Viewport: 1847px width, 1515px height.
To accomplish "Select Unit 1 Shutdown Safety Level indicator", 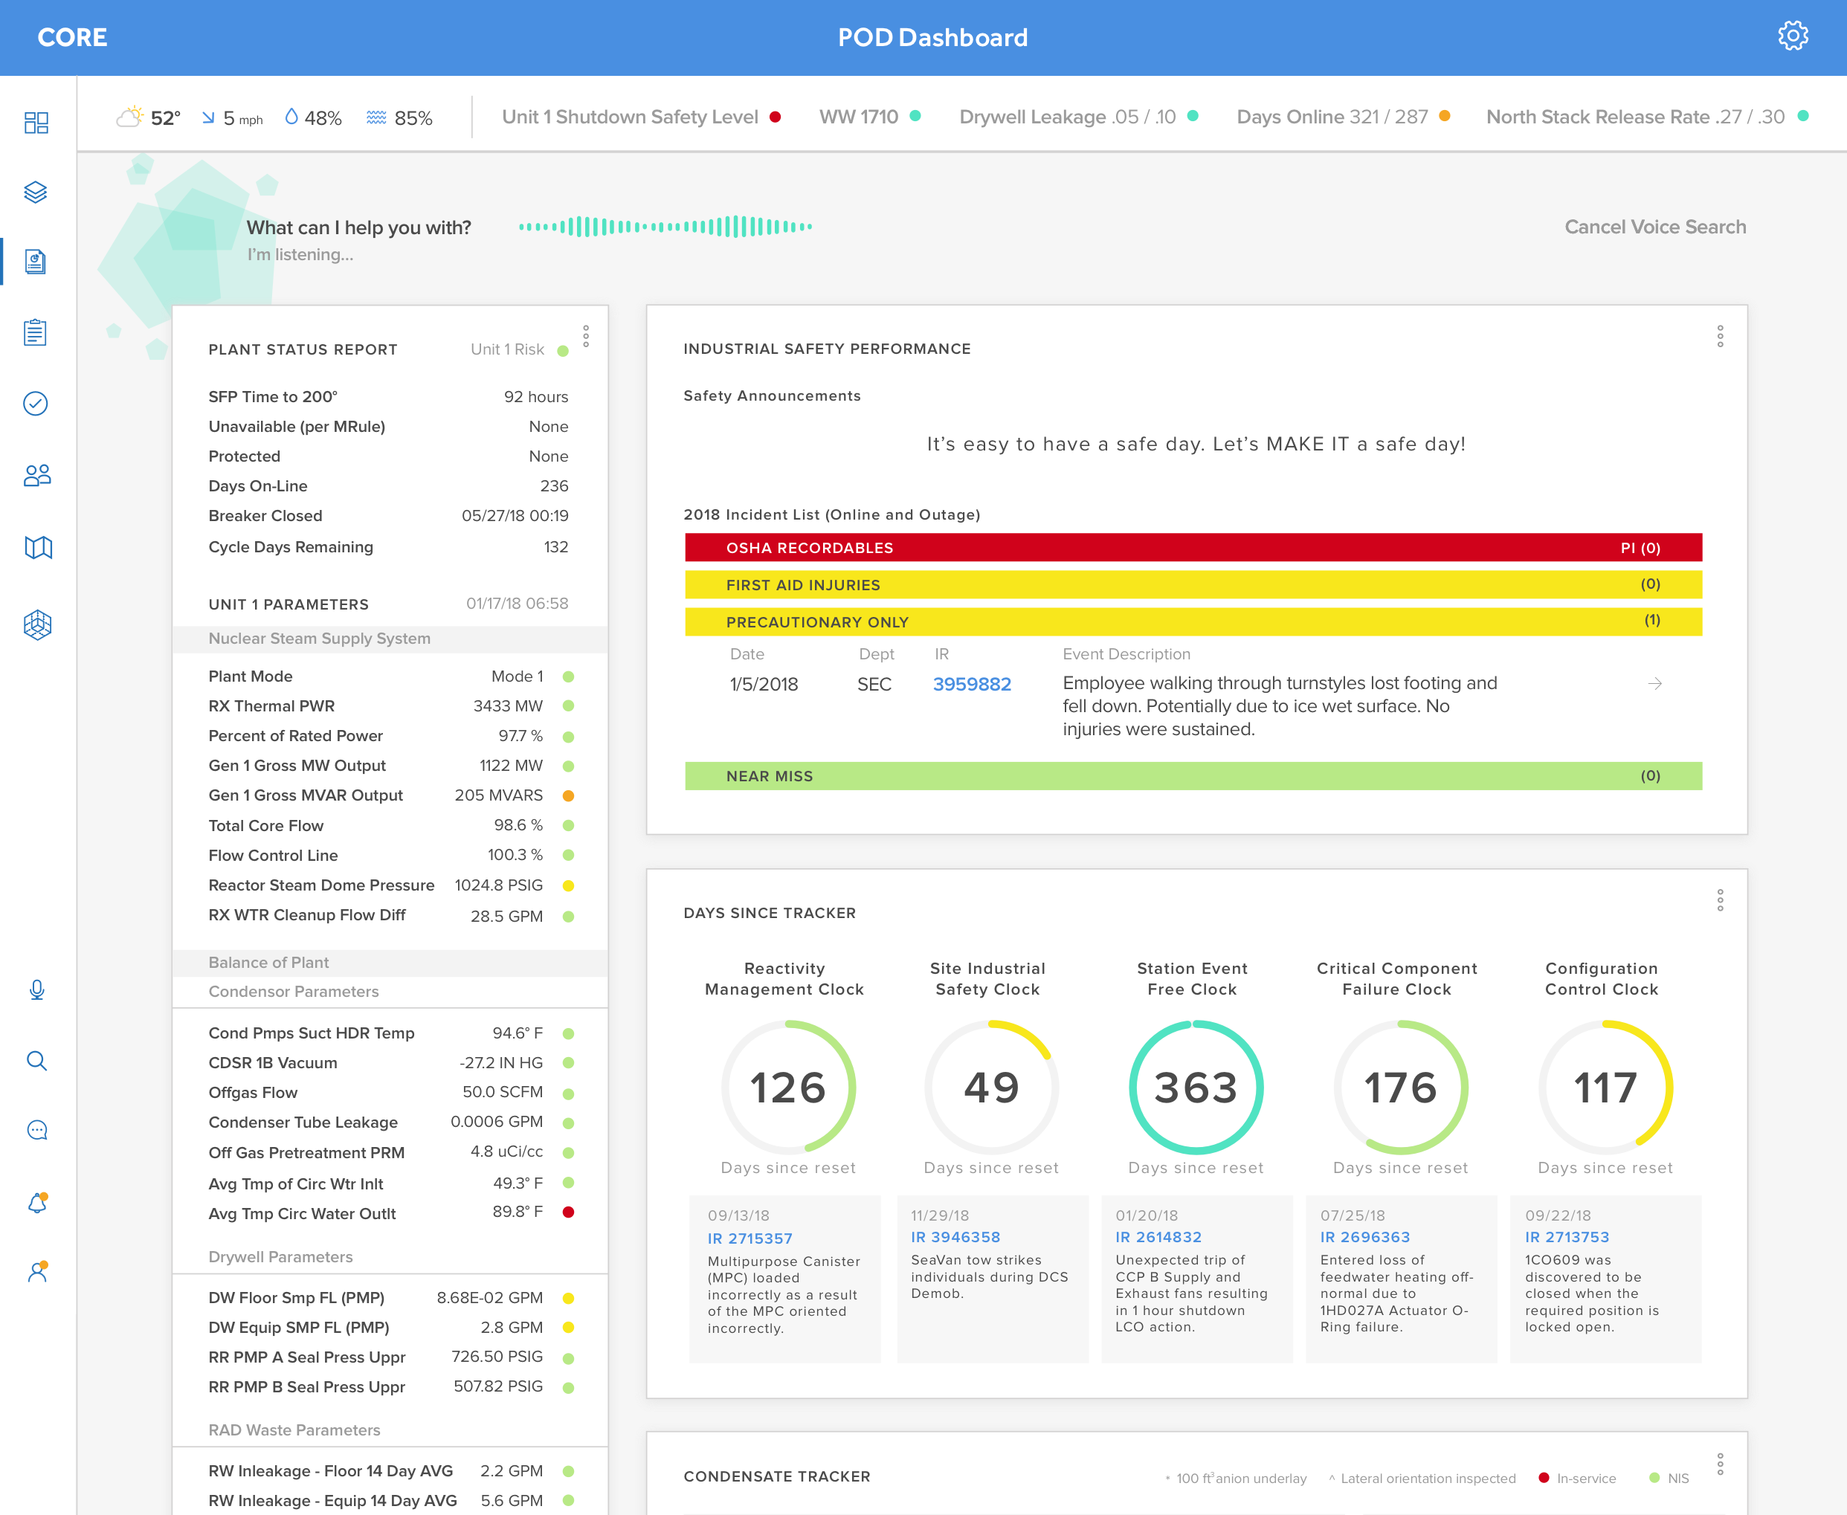I will (x=642, y=117).
